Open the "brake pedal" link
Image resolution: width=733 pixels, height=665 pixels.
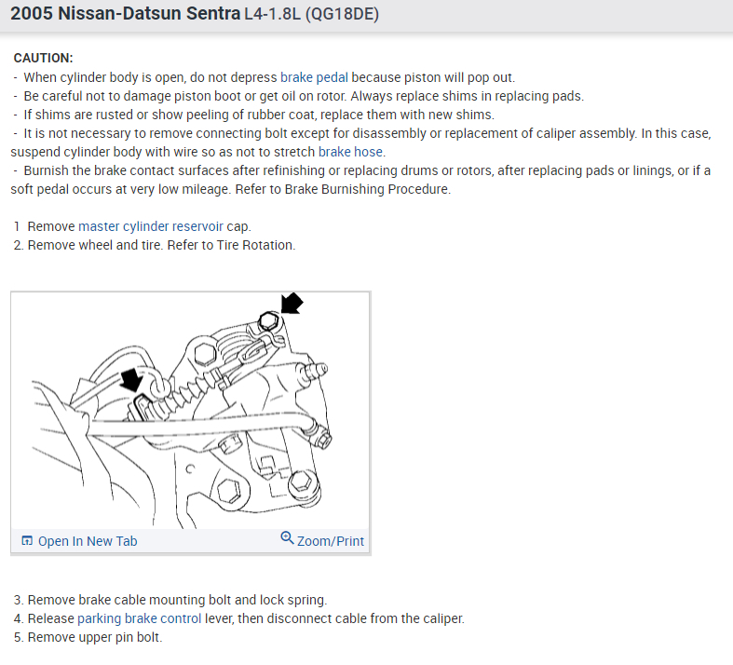tap(315, 77)
